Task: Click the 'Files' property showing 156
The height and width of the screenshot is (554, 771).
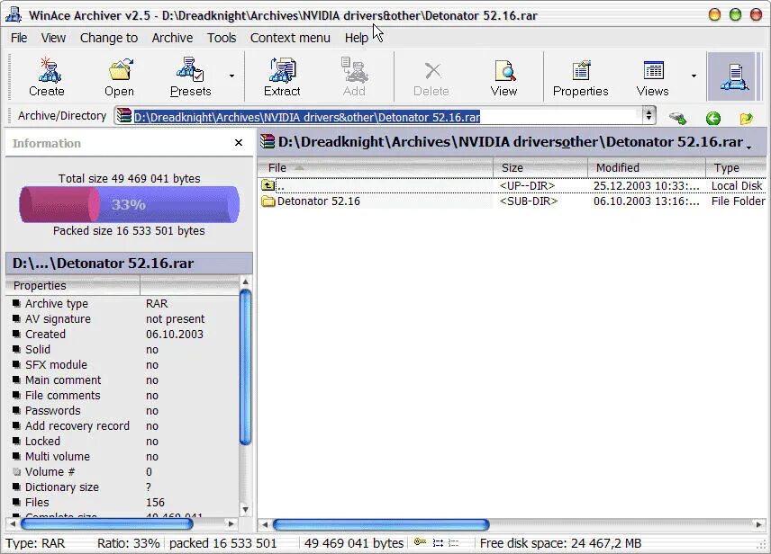Action: pos(122,502)
